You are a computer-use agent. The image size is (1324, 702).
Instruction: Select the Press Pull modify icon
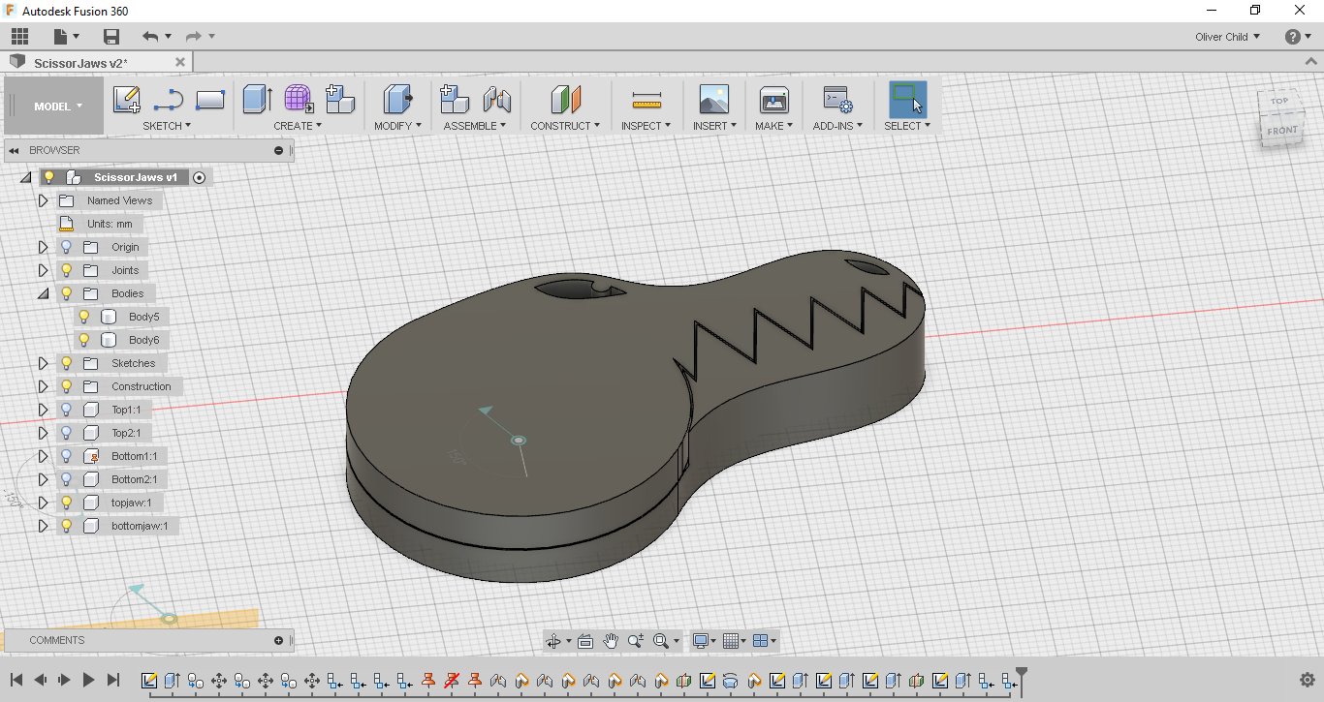click(398, 99)
